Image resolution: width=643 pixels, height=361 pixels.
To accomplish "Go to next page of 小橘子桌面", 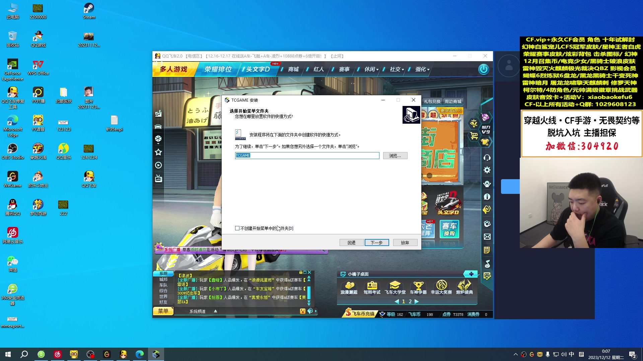I will [x=417, y=302].
